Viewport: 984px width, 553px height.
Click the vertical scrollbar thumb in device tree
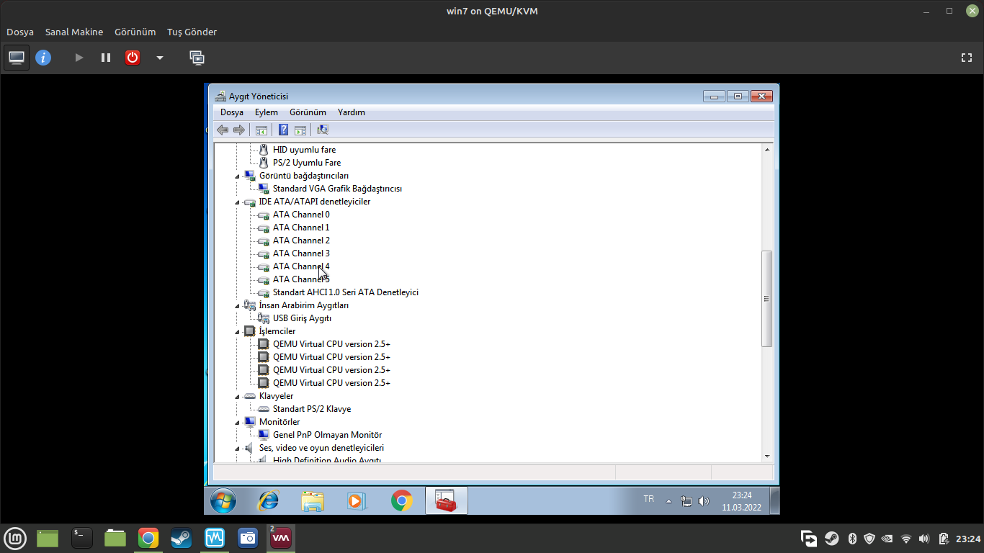[767, 299]
